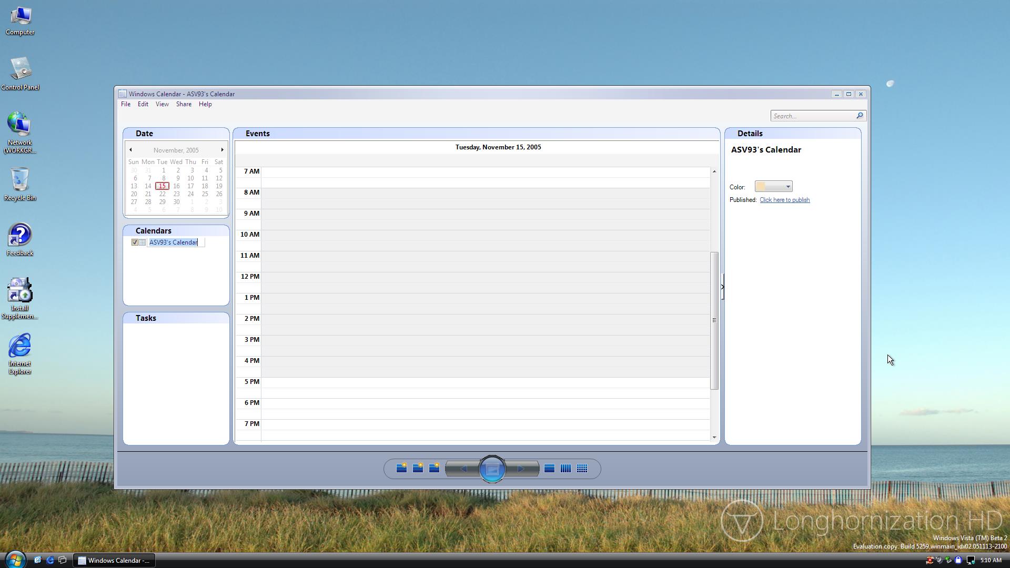Click the third new-item icon beside the back arrow
Image resolution: width=1010 pixels, height=568 pixels.
[434, 468]
